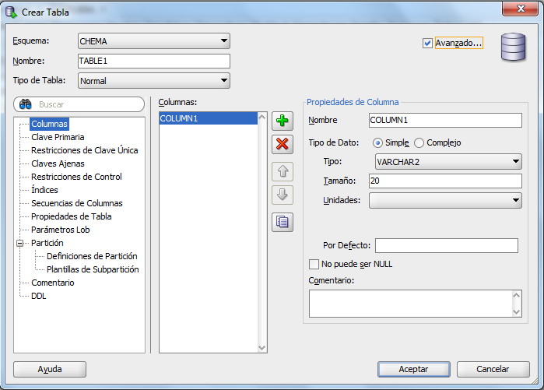
Task: Click the database cylinder icon
Action: pos(513,47)
